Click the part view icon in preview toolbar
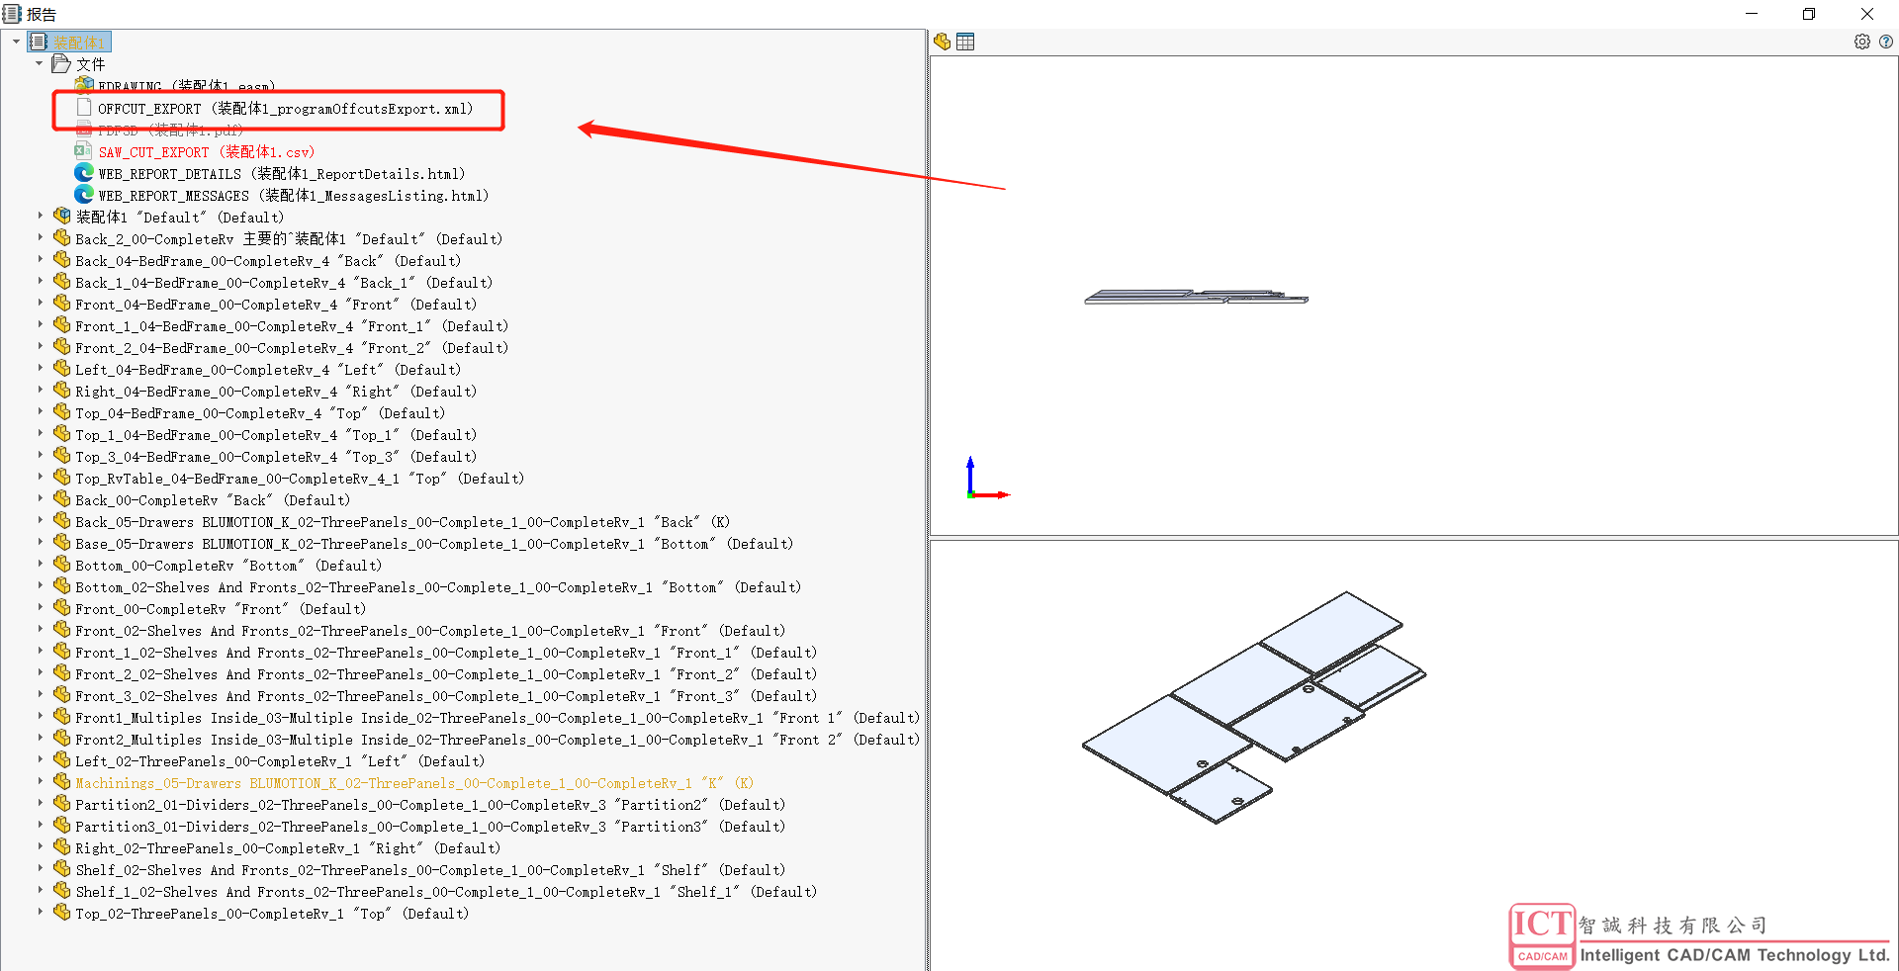Screen dimensions: 1899x971 pyautogui.click(x=942, y=42)
